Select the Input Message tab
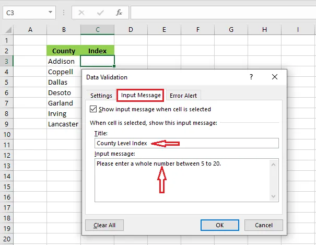Screen dimensions: 316x245 point(141,95)
